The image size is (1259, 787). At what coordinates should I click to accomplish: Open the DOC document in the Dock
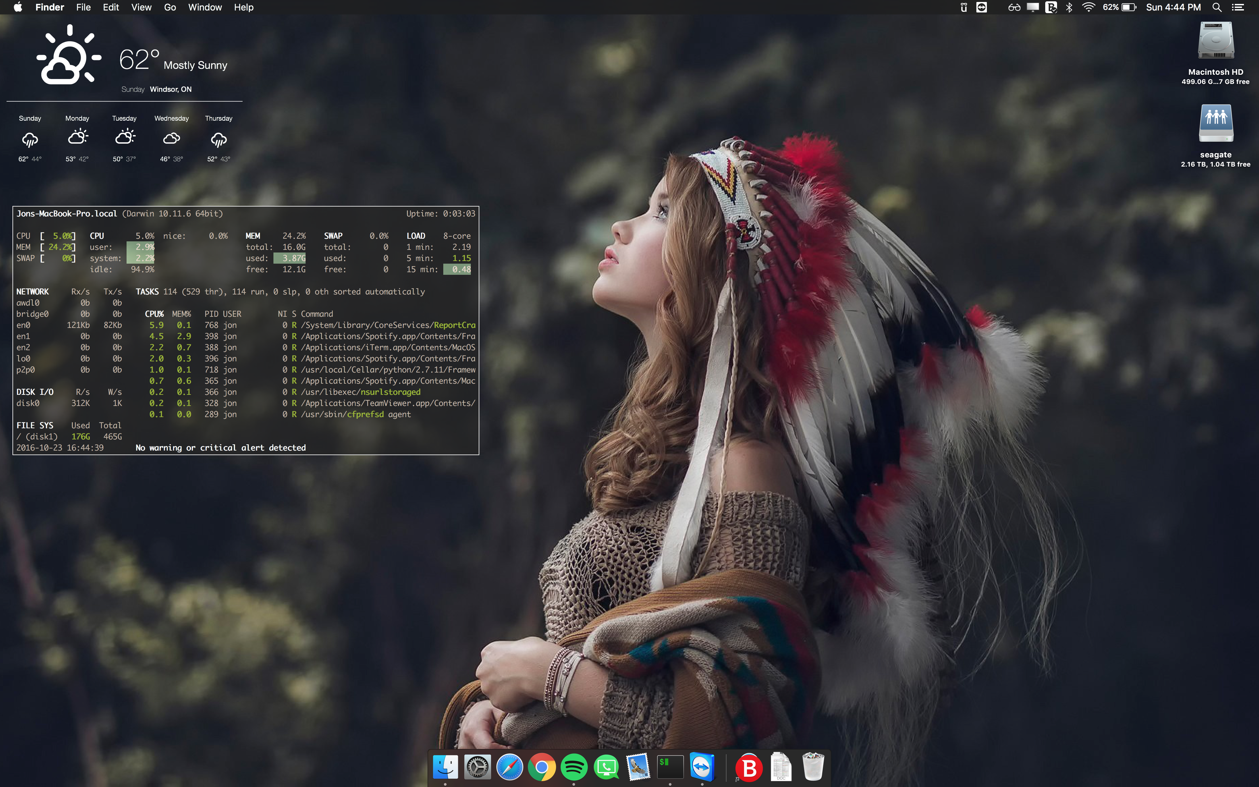click(x=781, y=767)
